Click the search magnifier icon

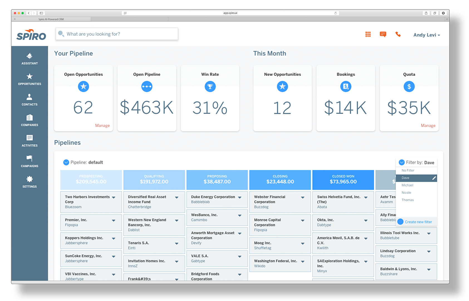(x=61, y=34)
